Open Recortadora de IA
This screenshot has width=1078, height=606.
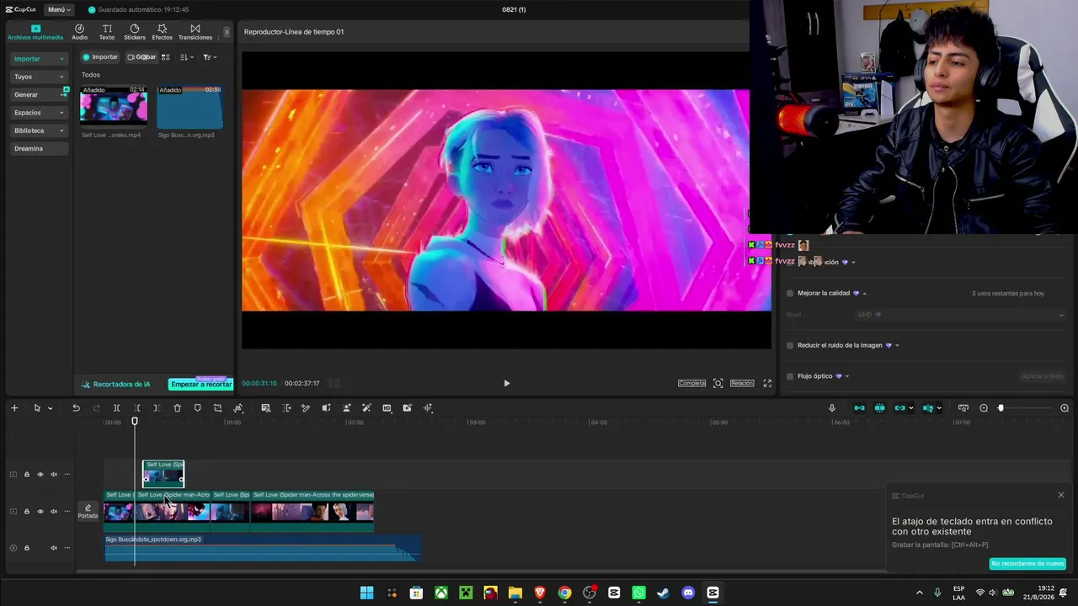116,385
